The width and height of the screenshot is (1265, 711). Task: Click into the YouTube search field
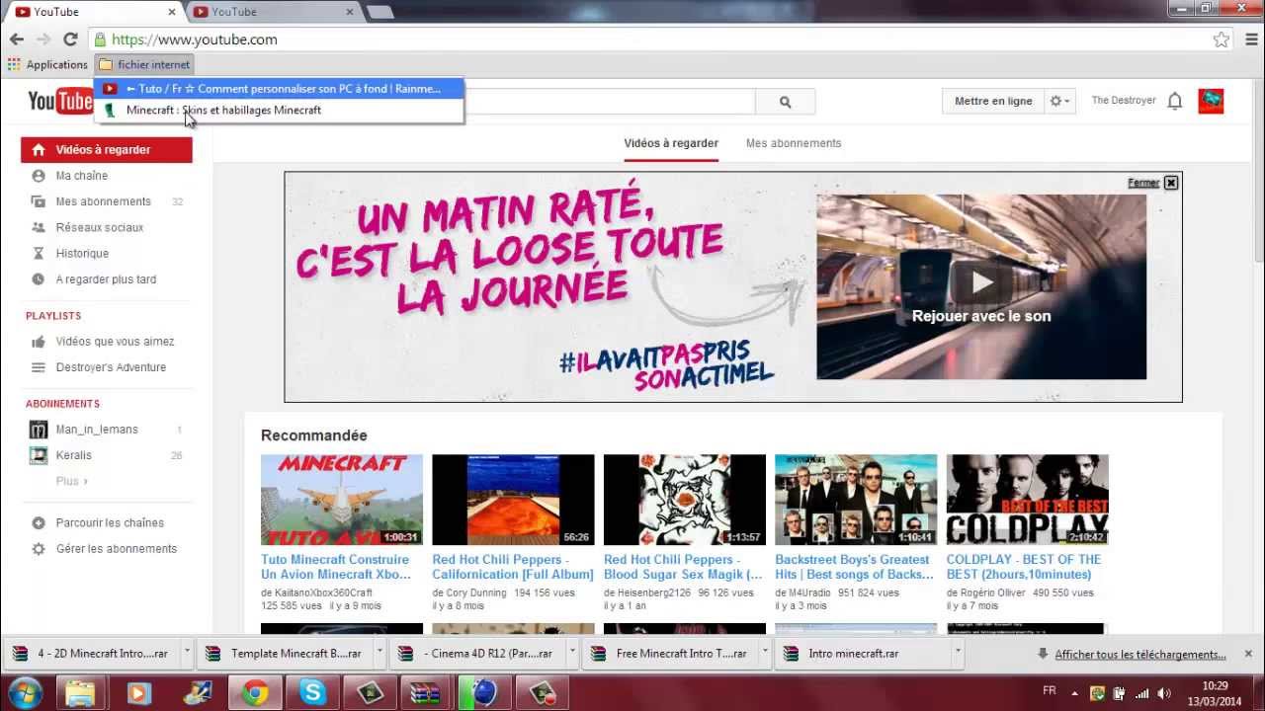pos(608,101)
